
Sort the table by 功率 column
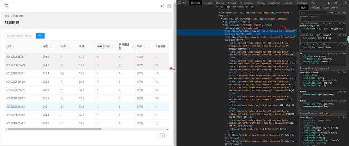click(x=145, y=47)
